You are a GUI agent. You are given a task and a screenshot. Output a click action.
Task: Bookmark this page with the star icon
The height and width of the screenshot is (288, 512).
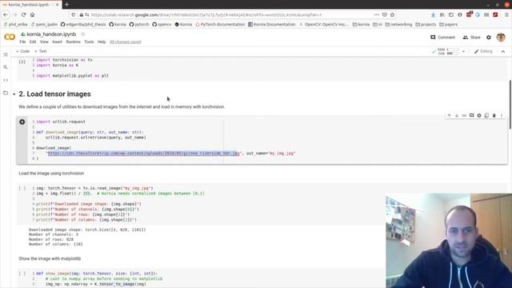[x=392, y=14]
